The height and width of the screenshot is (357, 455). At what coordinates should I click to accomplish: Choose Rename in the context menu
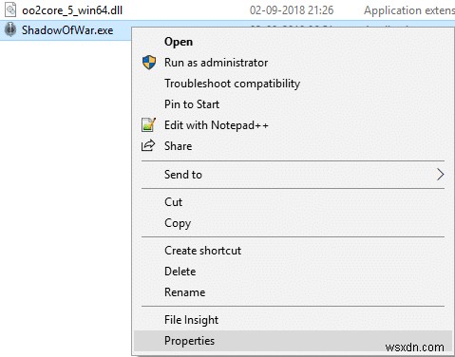tap(293, 292)
